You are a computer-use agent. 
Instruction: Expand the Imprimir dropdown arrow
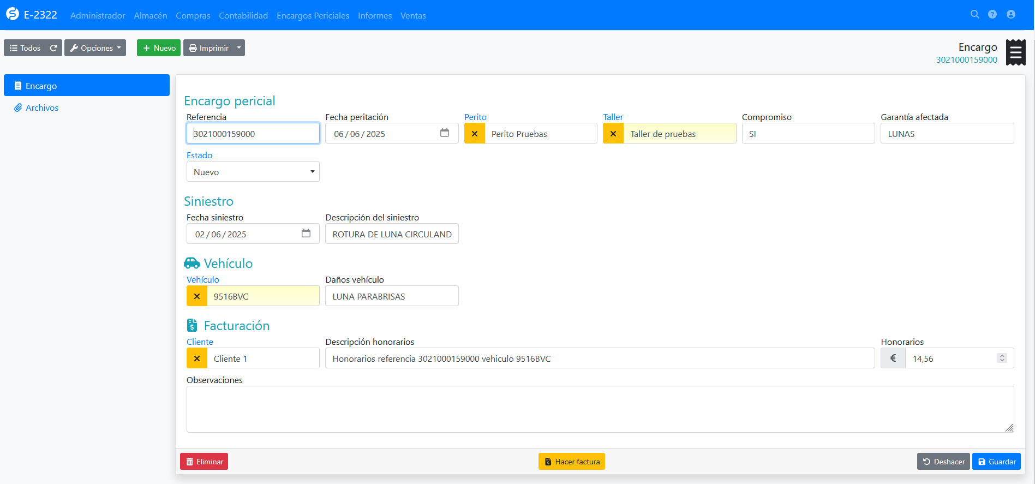point(239,48)
